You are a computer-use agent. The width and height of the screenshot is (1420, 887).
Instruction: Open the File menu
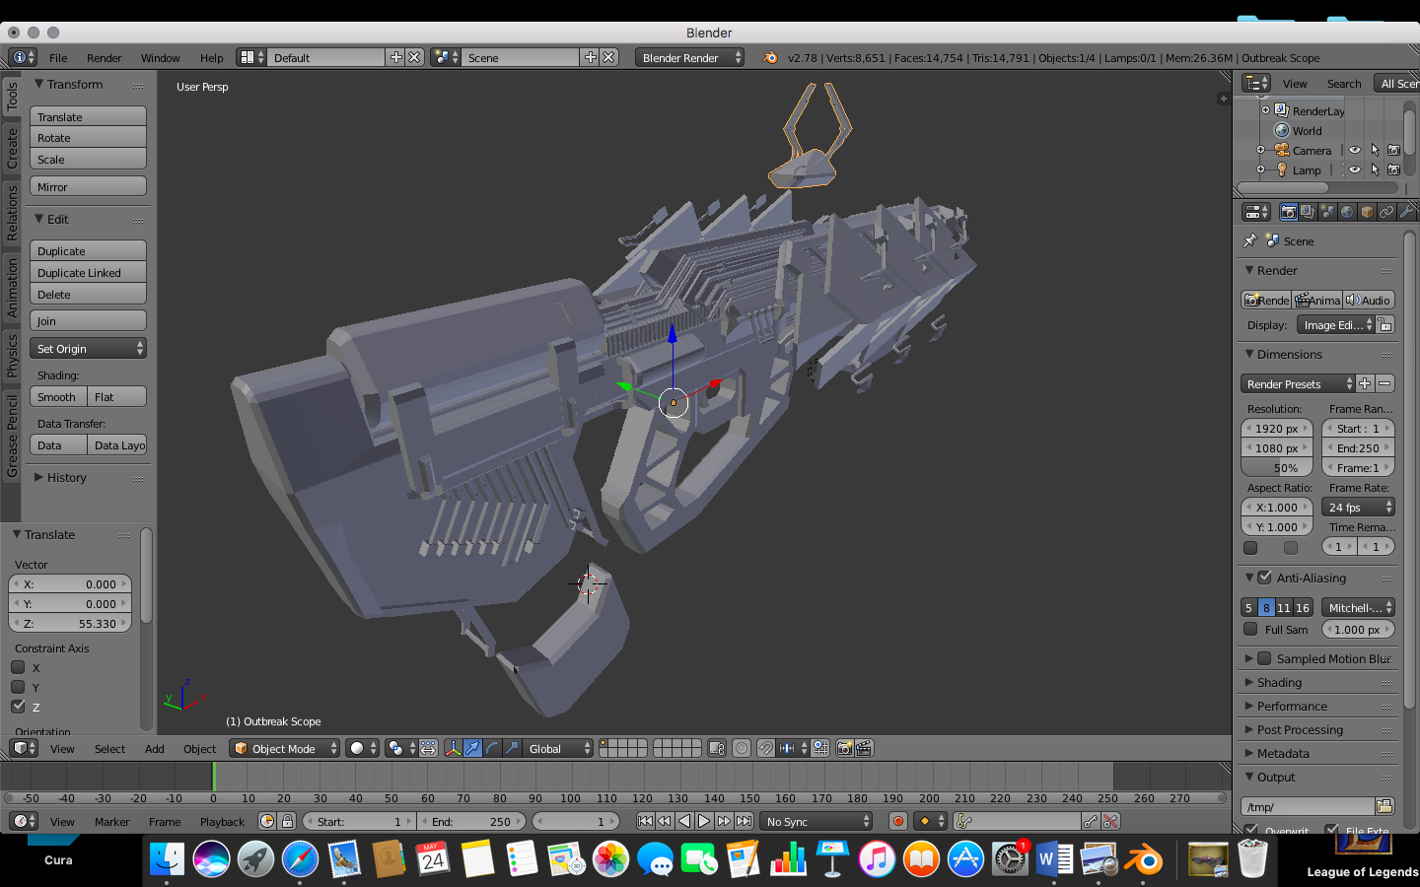click(x=58, y=58)
